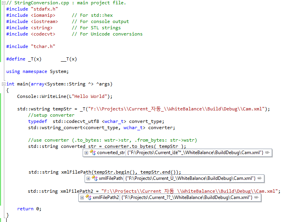Select the xmlFilePath2 value text in datatip
292x222 pixels.
[x=187, y=197]
